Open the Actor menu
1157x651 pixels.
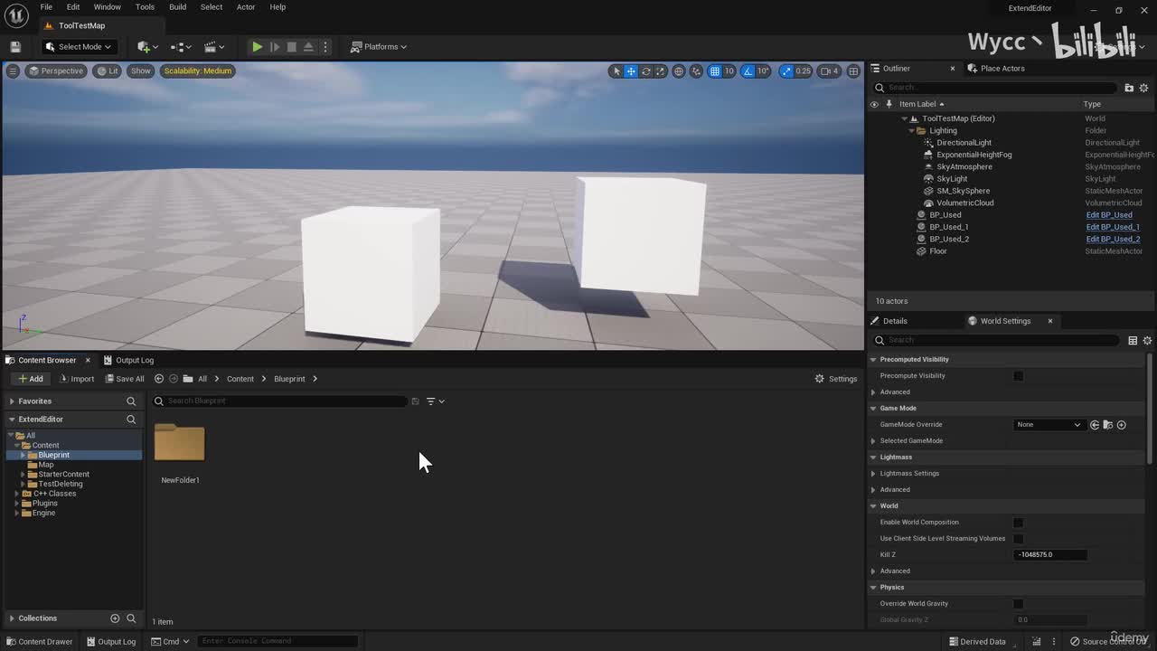246,7
